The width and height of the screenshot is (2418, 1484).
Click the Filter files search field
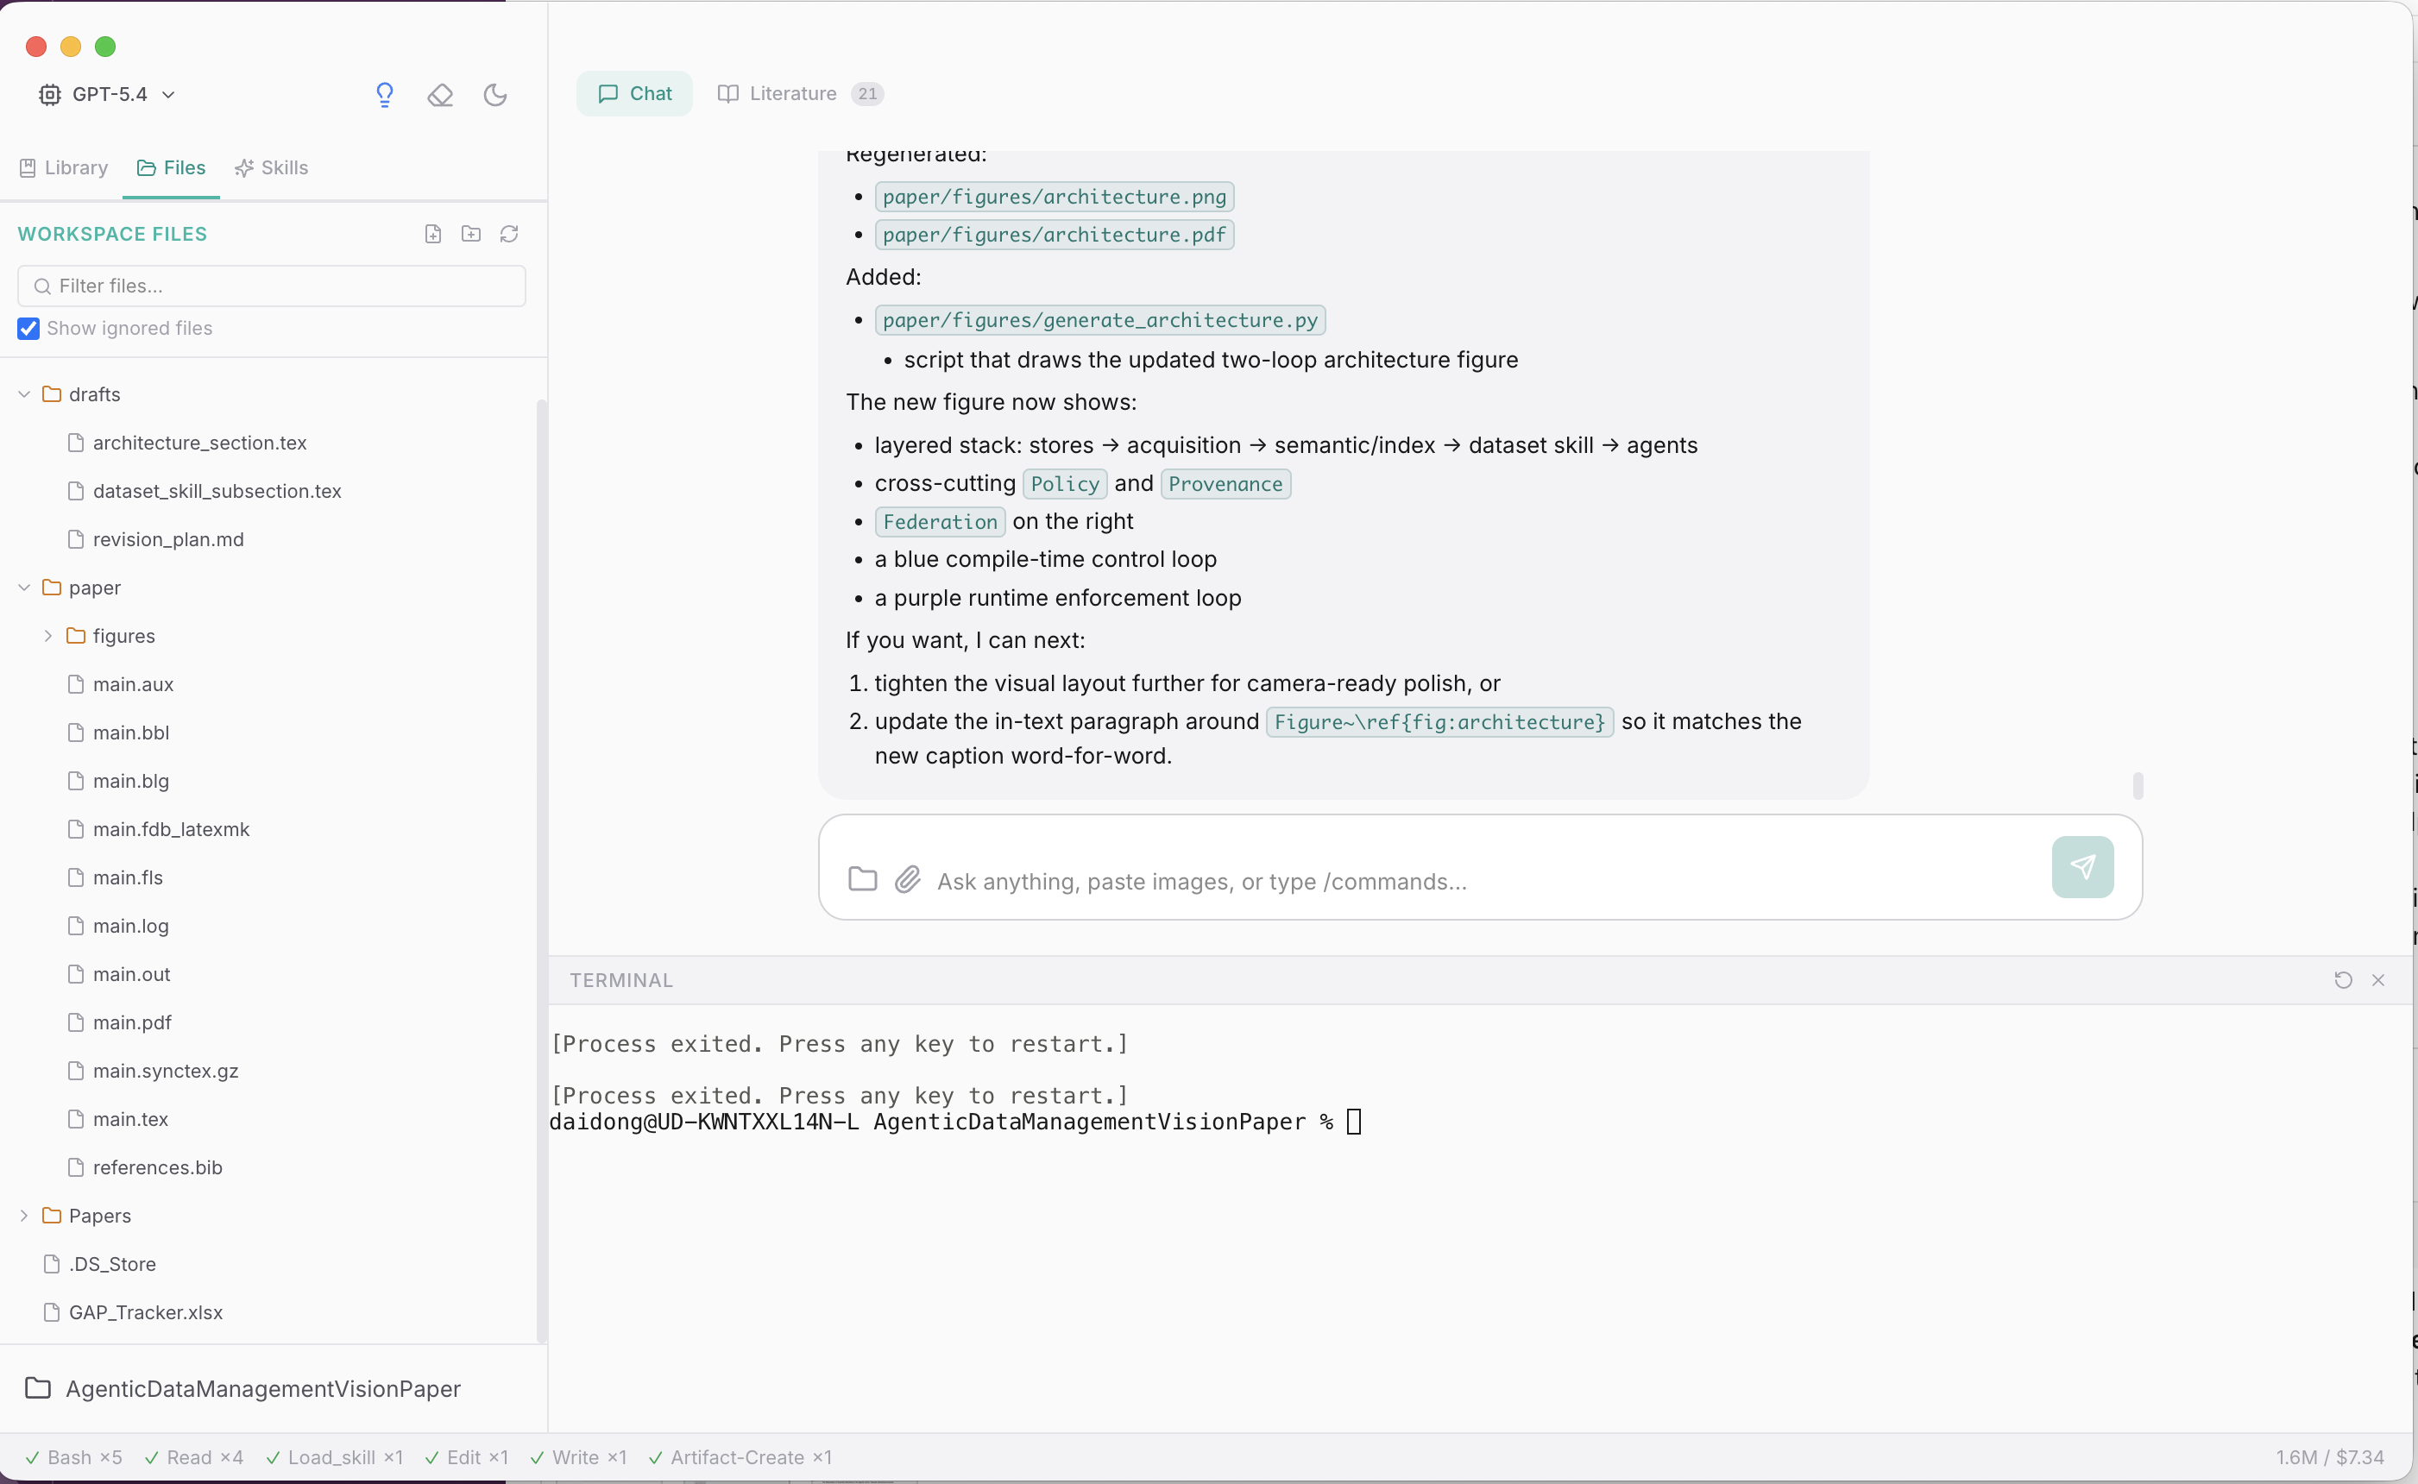270,286
